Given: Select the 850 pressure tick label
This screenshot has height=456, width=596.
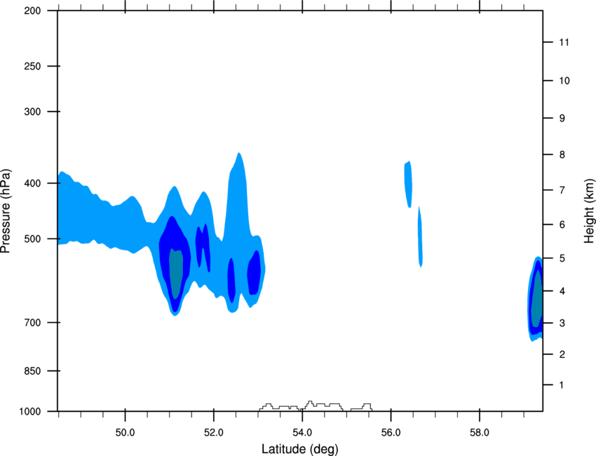Looking at the screenshot, I should coord(32,371).
